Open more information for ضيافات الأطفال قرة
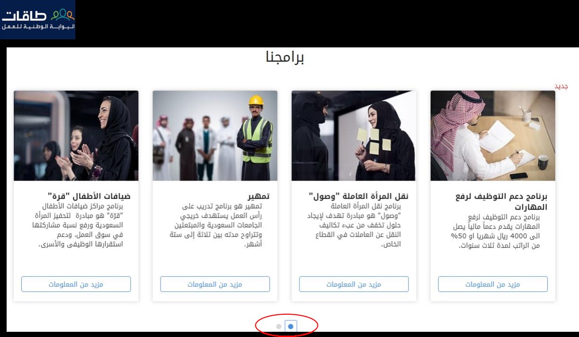The width and height of the screenshot is (579, 337). 76,284
